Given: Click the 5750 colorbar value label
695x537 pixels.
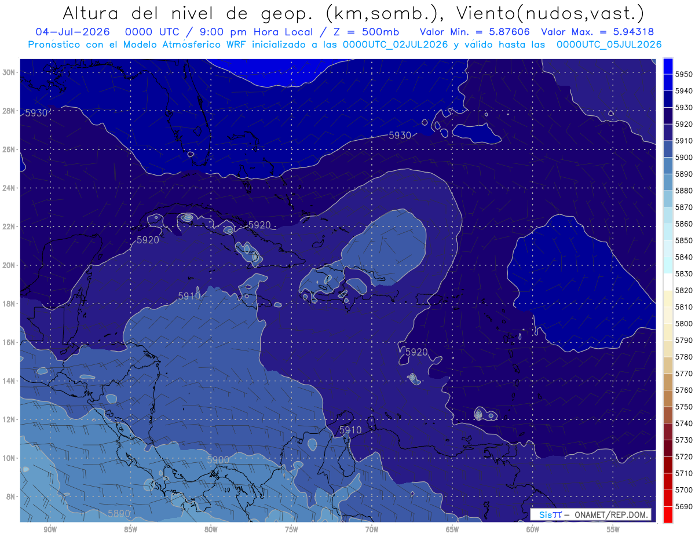Looking at the screenshot, I should coord(684,407).
